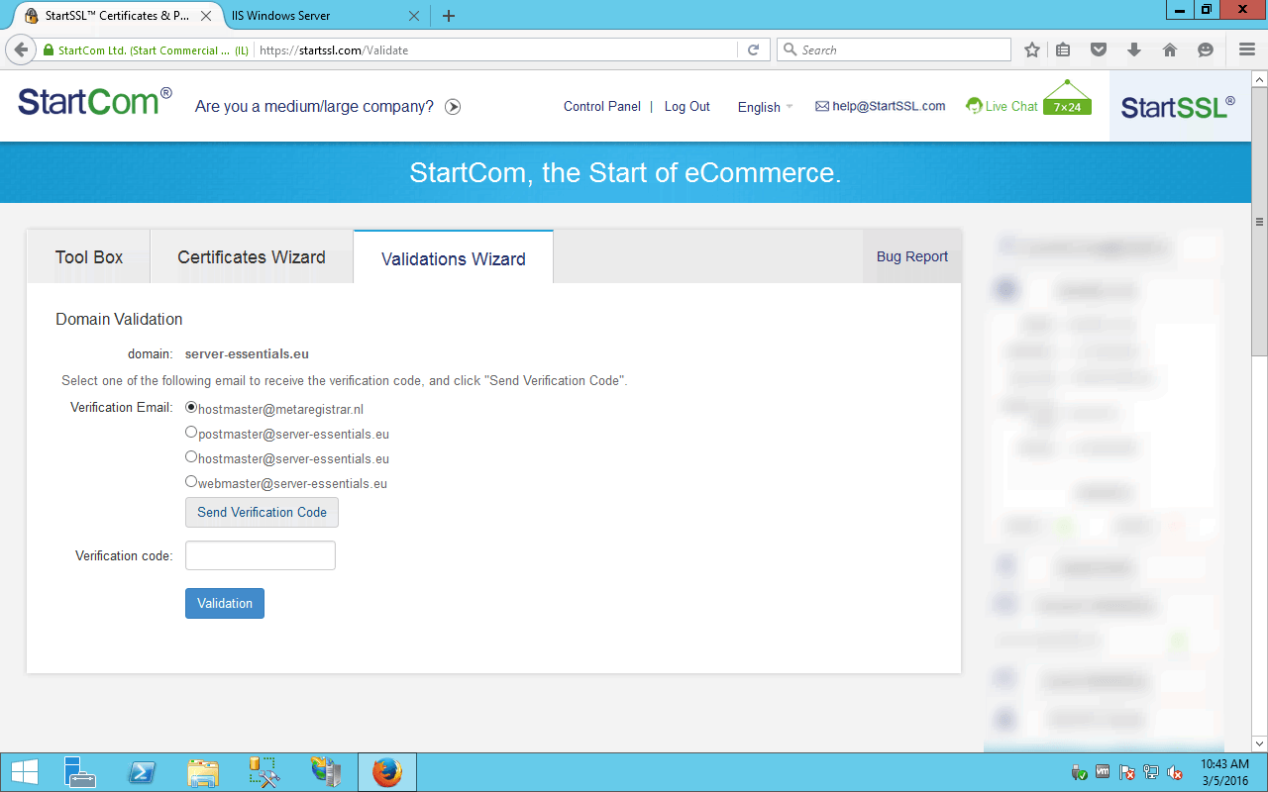
Task: Click the startssl.com URL address field
Action: click(495, 50)
